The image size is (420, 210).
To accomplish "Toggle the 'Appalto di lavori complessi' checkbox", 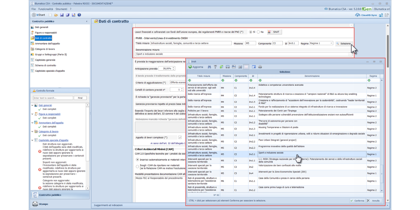I will tap(180, 138).
